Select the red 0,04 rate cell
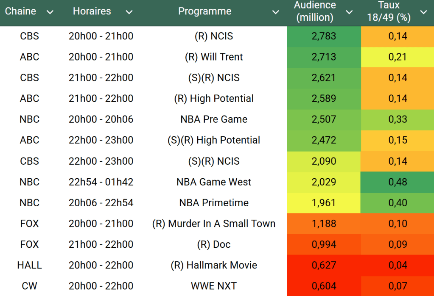The height and width of the screenshot is (296, 434). click(x=398, y=265)
